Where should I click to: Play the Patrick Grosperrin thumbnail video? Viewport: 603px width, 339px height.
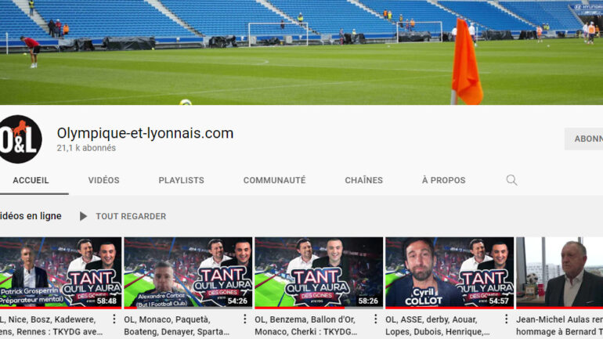(x=60, y=272)
